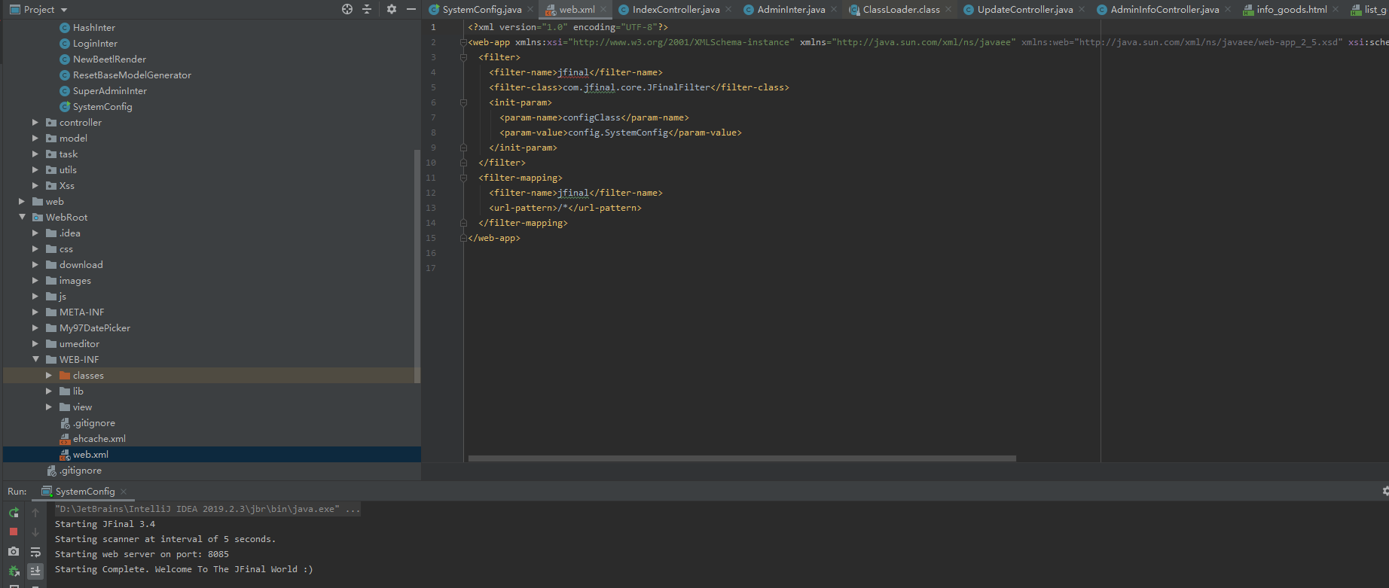Click the Locate/Select Opened File target icon
The width and height of the screenshot is (1389, 588).
(346, 9)
